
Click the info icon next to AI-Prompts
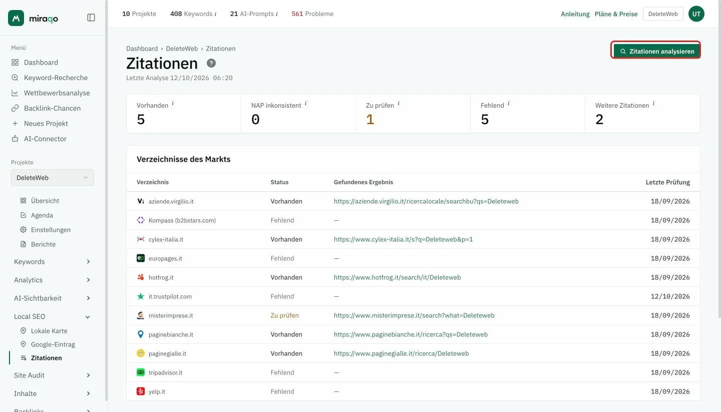[276, 14]
